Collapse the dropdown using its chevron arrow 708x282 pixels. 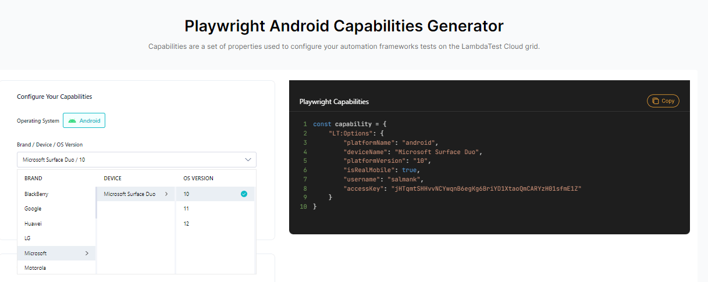(x=248, y=159)
